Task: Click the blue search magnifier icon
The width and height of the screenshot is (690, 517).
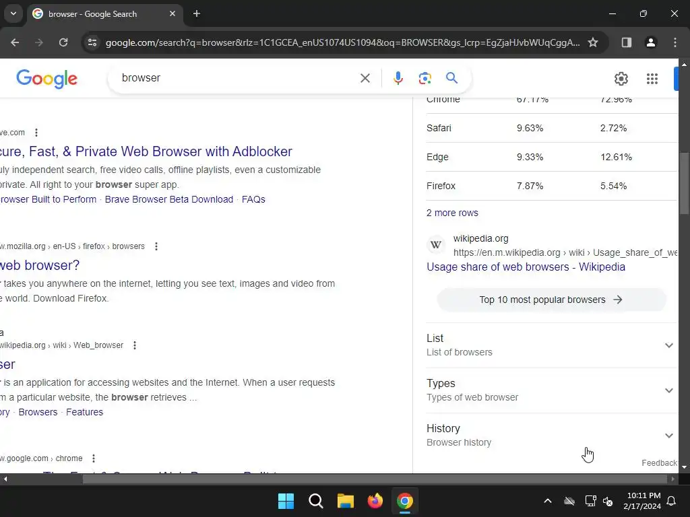Action: pos(451,78)
